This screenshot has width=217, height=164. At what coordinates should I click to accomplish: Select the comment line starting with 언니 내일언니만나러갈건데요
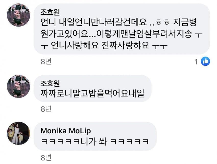(x=119, y=22)
